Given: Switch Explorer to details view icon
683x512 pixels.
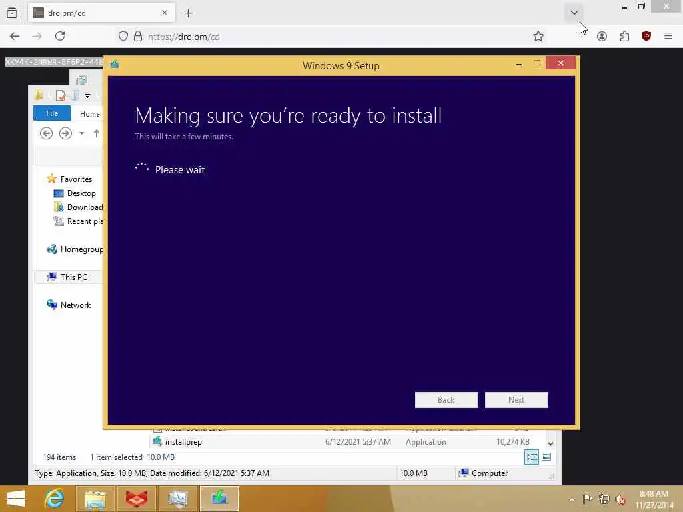Looking at the screenshot, I should tap(532, 457).
